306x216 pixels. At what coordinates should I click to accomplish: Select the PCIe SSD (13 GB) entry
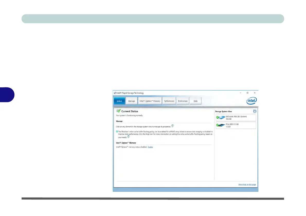tap(236, 126)
